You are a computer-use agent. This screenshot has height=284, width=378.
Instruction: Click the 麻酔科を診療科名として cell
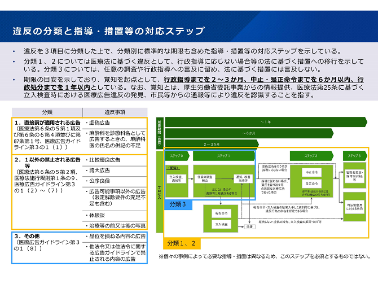115,139
